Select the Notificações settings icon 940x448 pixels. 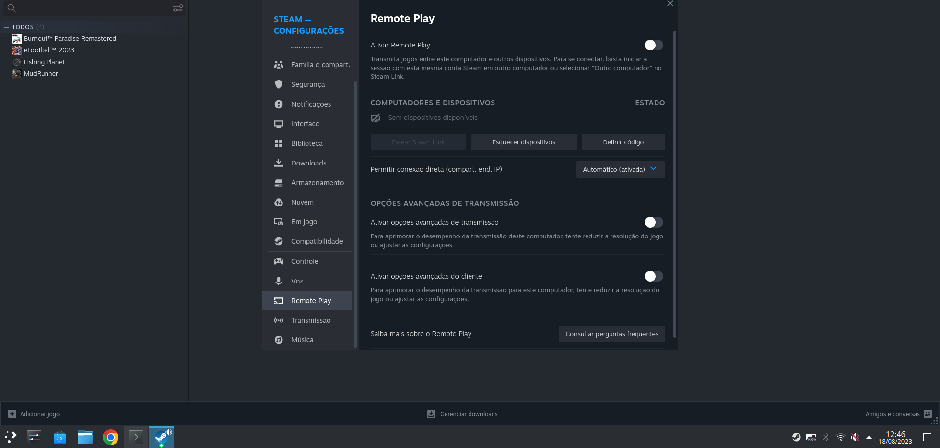click(x=279, y=104)
